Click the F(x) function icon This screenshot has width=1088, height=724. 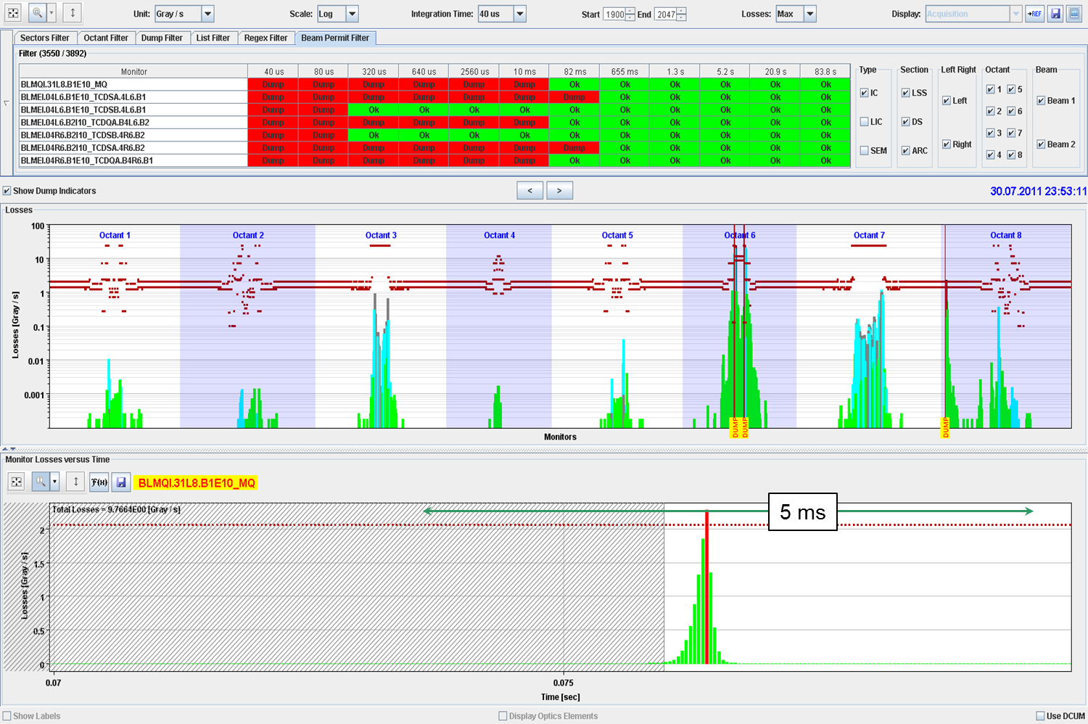click(x=99, y=482)
